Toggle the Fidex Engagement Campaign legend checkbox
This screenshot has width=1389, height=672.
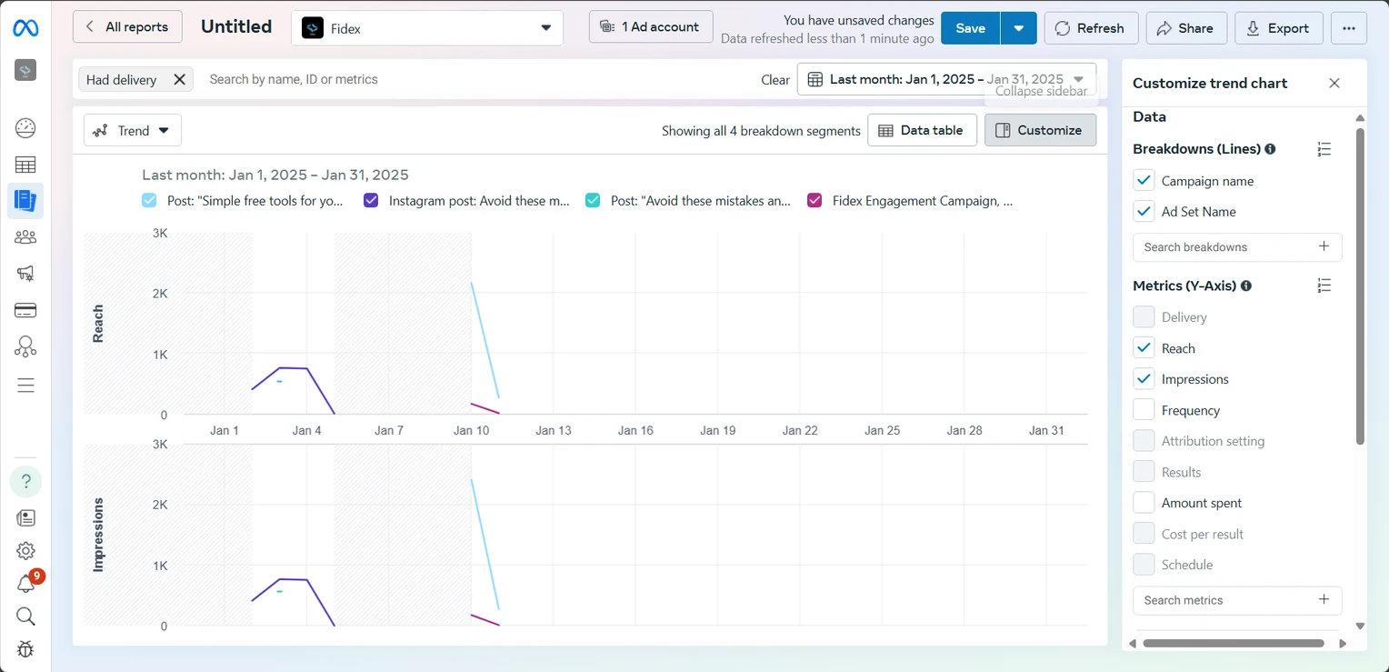814,201
